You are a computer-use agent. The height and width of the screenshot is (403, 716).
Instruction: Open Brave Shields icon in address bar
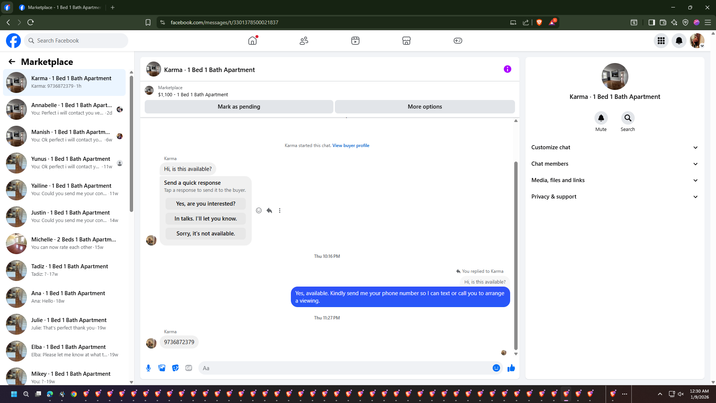point(539,22)
